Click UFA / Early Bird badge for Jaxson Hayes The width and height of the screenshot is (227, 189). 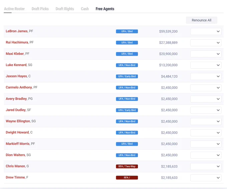[x=127, y=76]
